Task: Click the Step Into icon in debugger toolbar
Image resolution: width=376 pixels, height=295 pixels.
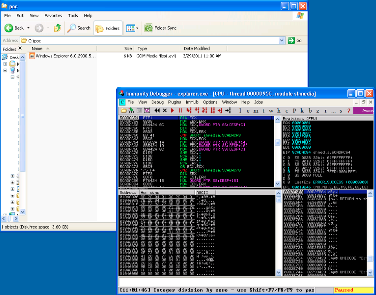Action: (189, 111)
